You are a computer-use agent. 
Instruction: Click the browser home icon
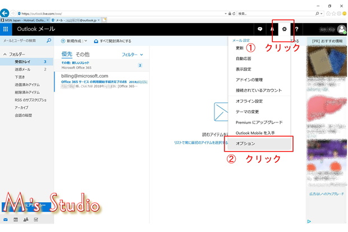click(x=328, y=13)
